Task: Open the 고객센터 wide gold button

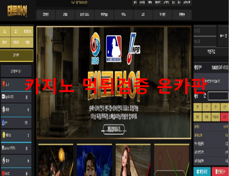Action: point(17,55)
